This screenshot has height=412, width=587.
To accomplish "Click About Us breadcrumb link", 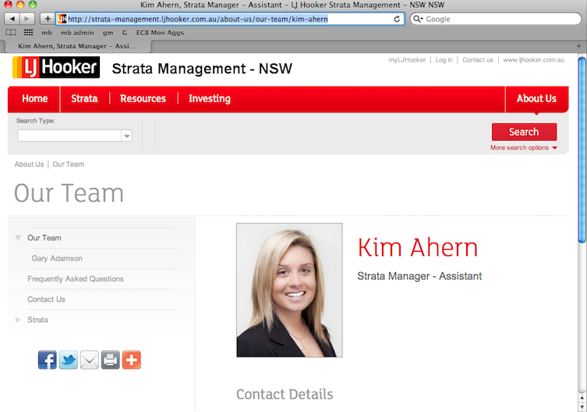I will click(29, 164).
